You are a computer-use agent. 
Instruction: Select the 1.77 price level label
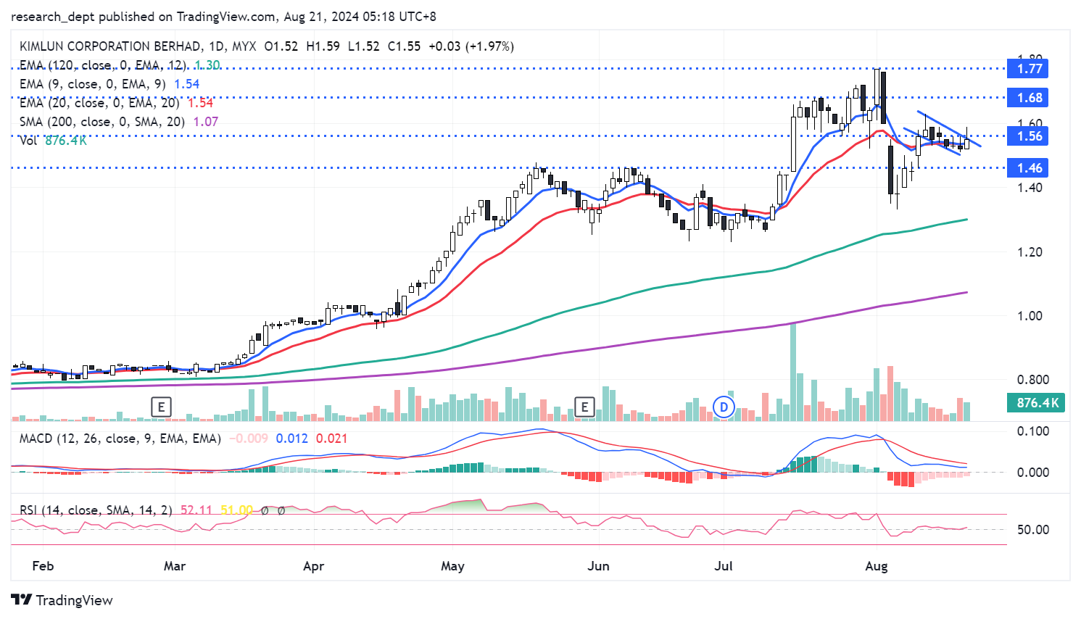click(1029, 69)
